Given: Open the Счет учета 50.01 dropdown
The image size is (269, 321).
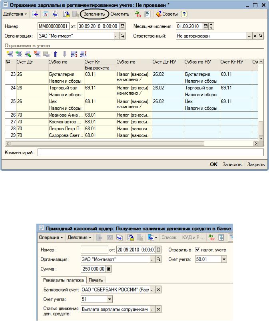Looking at the screenshot, I should click(224, 260).
